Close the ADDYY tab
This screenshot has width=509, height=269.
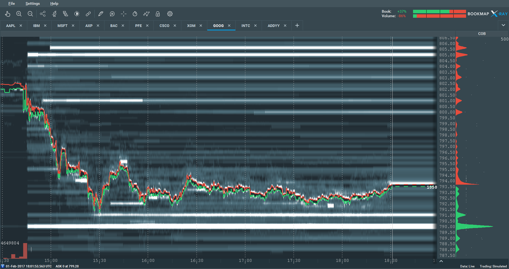[x=285, y=26]
